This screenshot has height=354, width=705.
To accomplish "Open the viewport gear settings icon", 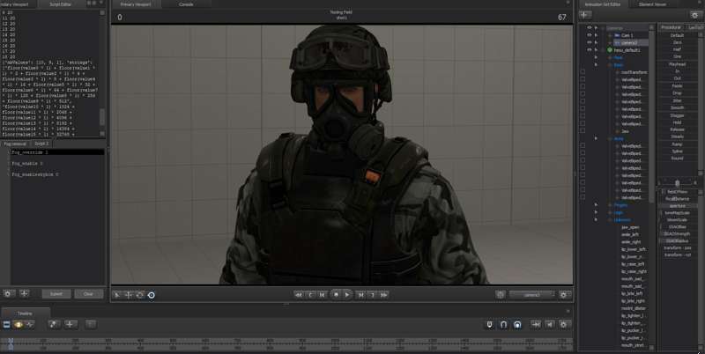I will click(x=500, y=294).
